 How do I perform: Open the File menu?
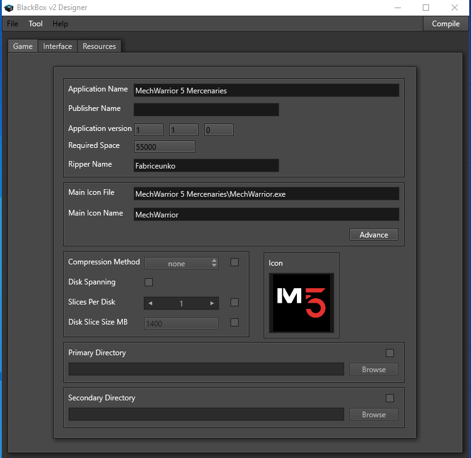(13, 24)
